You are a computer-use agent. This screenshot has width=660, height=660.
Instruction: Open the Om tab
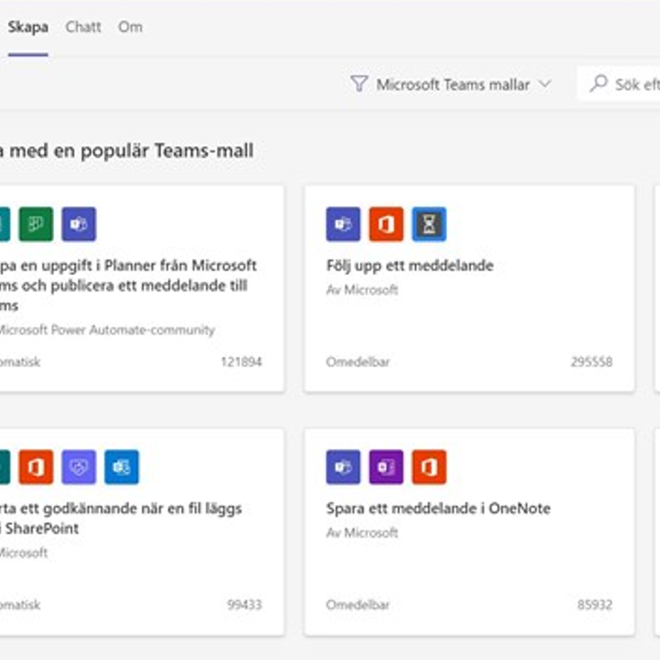pyautogui.click(x=130, y=27)
